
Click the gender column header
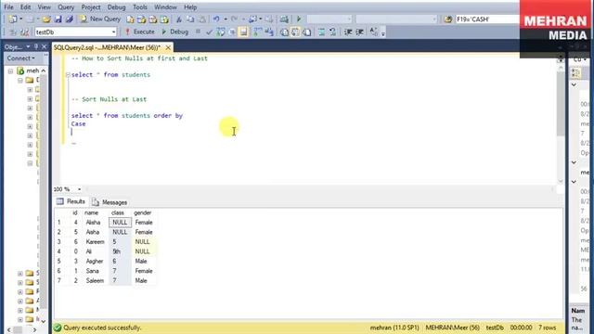[x=143, y=212]
